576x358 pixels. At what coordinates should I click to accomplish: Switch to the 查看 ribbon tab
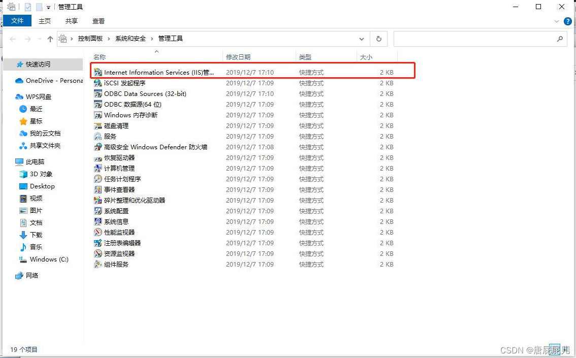coord(99,21)
